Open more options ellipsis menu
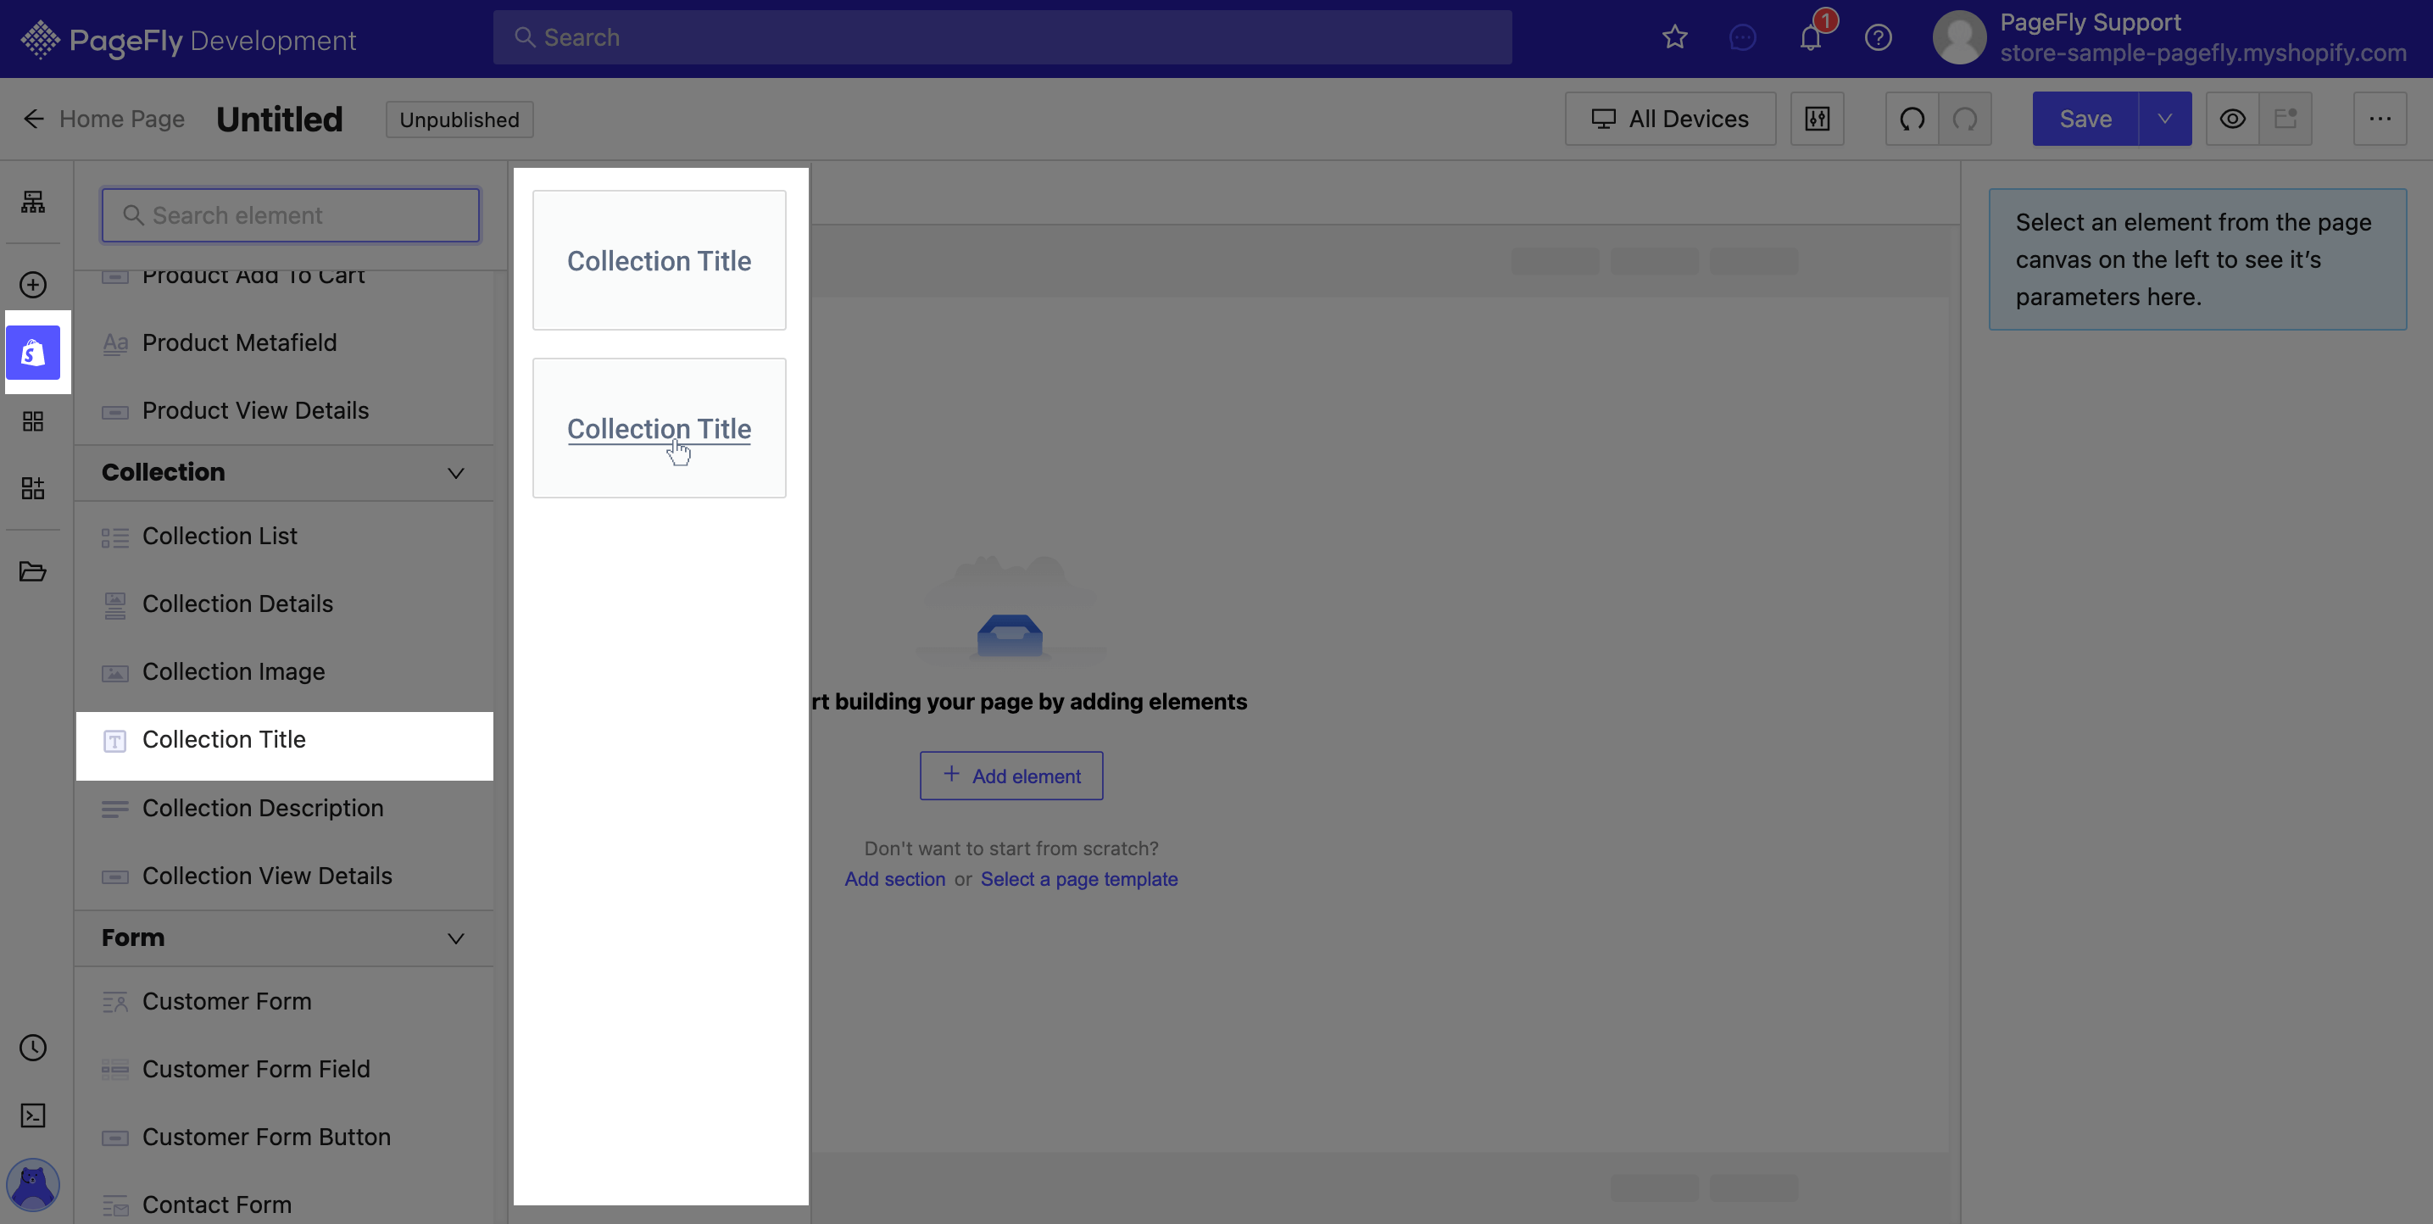This screenshot has height=1224, width=2433. (2379, 119)
